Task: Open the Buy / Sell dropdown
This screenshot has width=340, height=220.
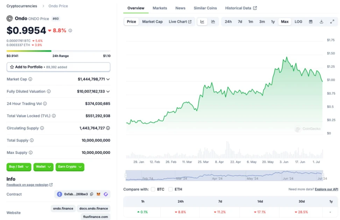Action: (19, 167)
